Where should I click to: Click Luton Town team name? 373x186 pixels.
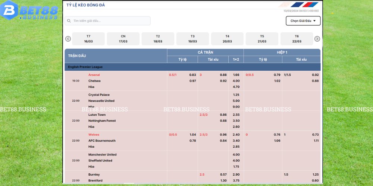pos(97,115)
